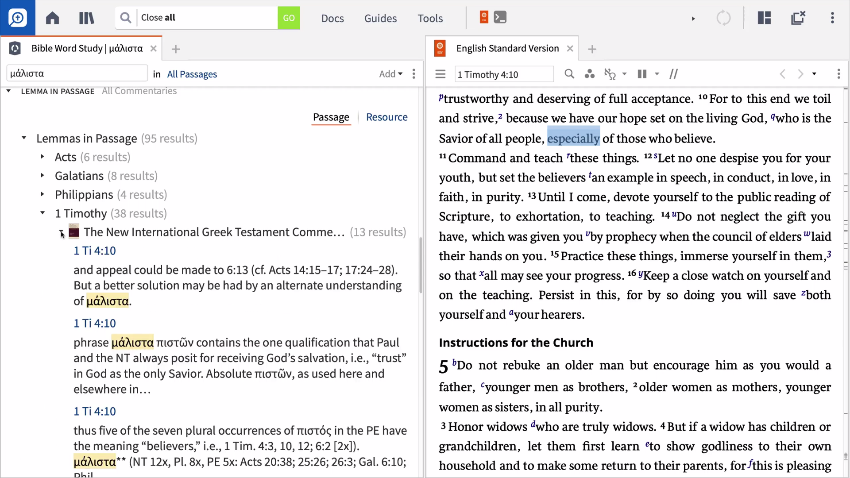This screenshot has height=478, width=850.
Task: Open the parallel resources dropdown arrow
Action: (657, 74)
